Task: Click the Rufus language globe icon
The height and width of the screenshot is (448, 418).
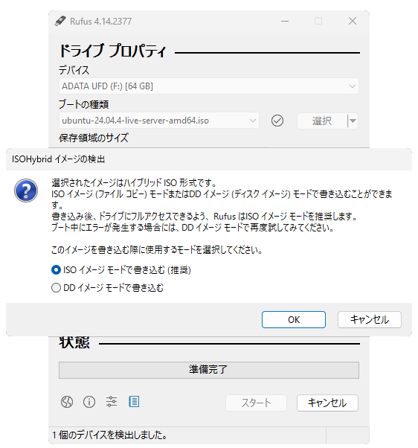Action: tap(67, 402)
